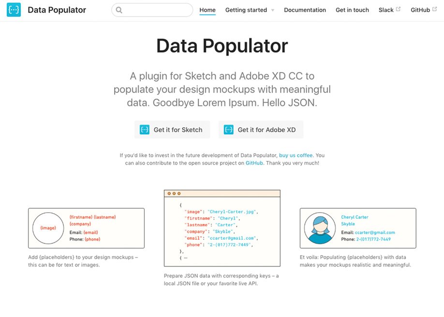Open the GitHub link in the paragraph
This screenshot has height=317, width=444.
pyautogui.click(x=254, y=163)
